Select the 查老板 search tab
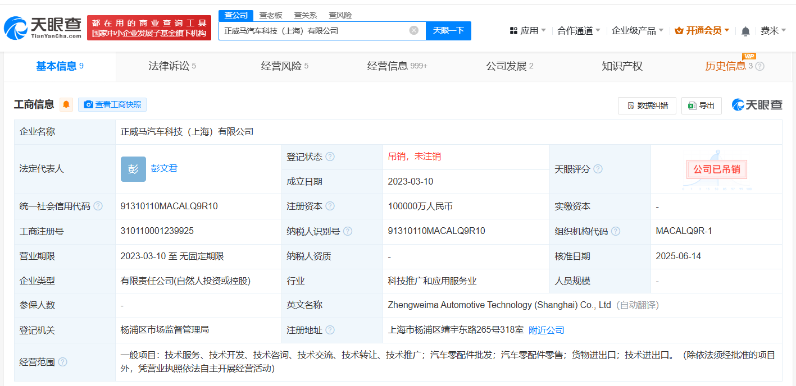This screenshot has height=386, width=796. click(271, 15)
